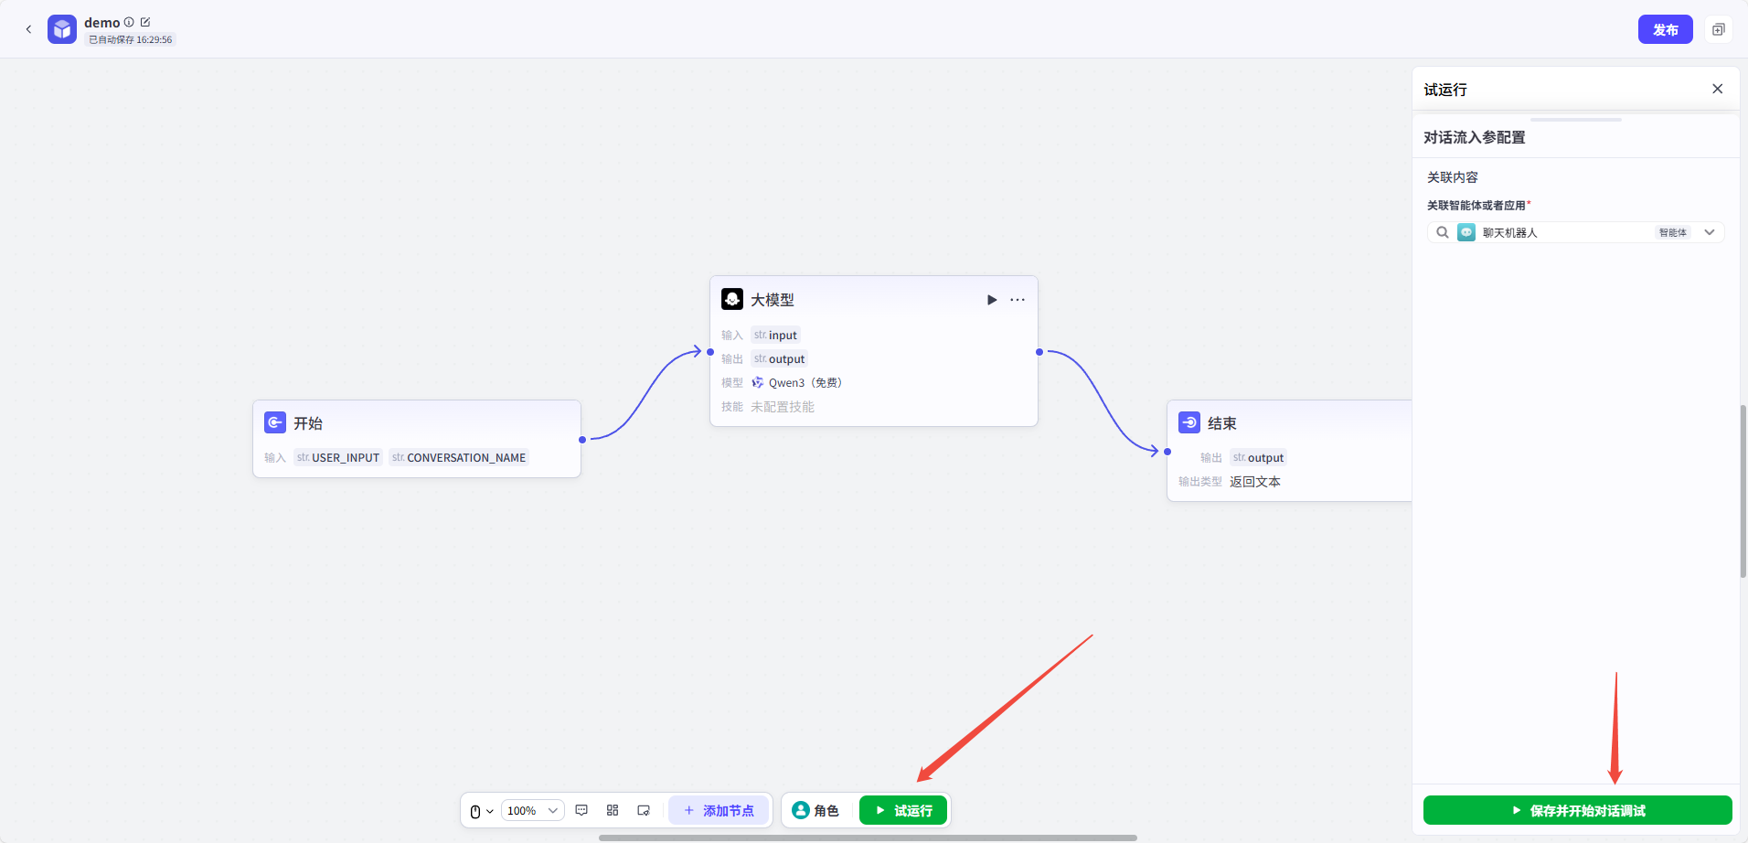
Task: Click the info icon next to demo
Action: [x=129, y=22]
